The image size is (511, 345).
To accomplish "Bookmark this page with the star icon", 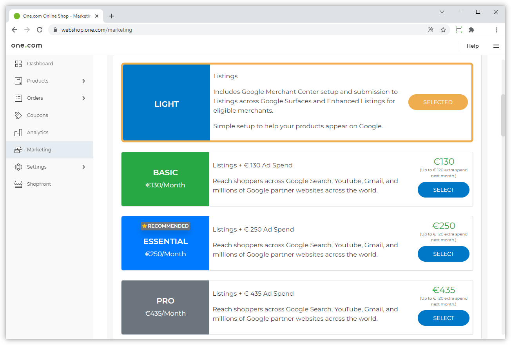I will 443,30.
